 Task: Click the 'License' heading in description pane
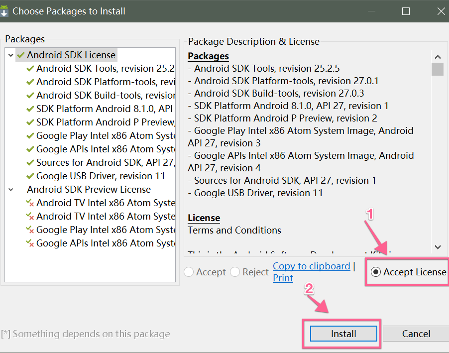(x=204, y=218)
